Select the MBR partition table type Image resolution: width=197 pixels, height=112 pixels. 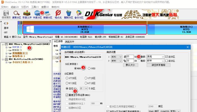(x=75, y=68)
